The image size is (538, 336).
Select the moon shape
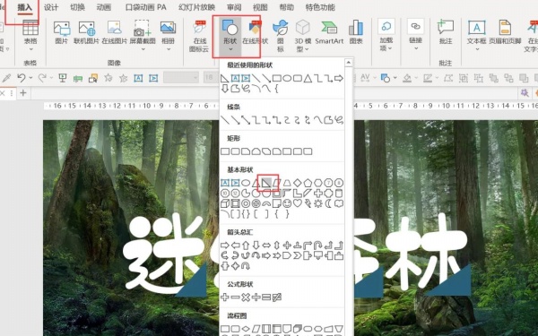[328, 203]
